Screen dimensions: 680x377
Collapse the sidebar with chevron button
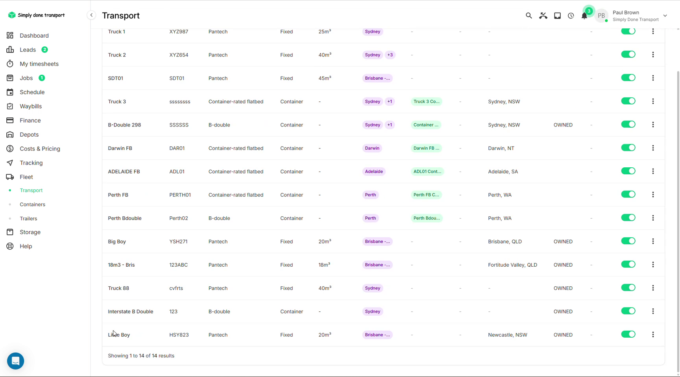click(91, 15)
